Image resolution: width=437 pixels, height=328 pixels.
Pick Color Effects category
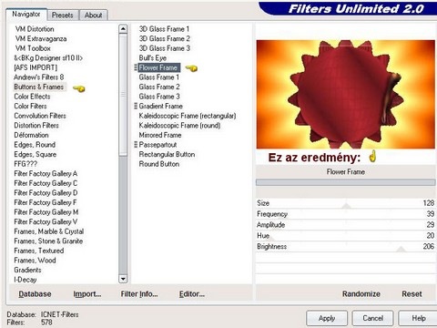click(x=32, y=97)
